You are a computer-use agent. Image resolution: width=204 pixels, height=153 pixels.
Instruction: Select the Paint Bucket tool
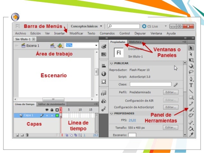pos(191,128)
